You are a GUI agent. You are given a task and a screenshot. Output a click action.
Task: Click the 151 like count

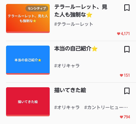[x=127, y=75]
